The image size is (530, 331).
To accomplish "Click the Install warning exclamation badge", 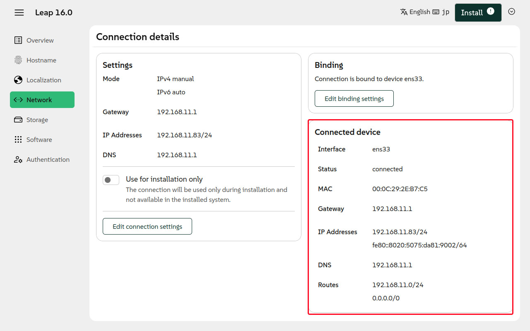I will [x=491, y=11].
